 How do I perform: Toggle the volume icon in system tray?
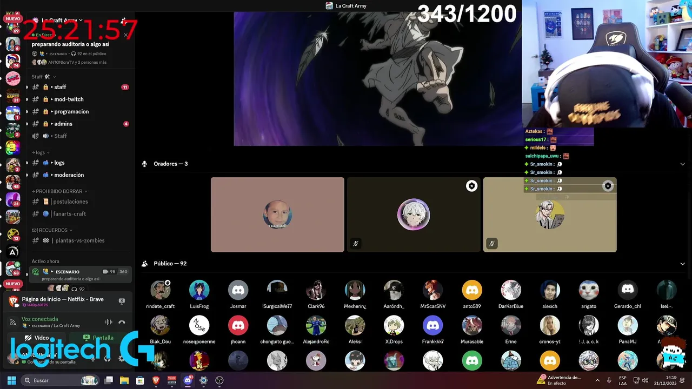tap(644, 380)
